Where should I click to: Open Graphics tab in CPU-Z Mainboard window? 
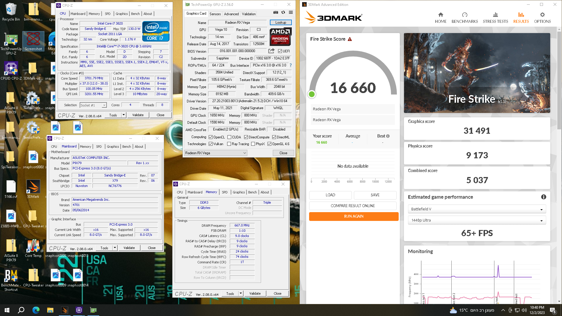click(113, 147)
